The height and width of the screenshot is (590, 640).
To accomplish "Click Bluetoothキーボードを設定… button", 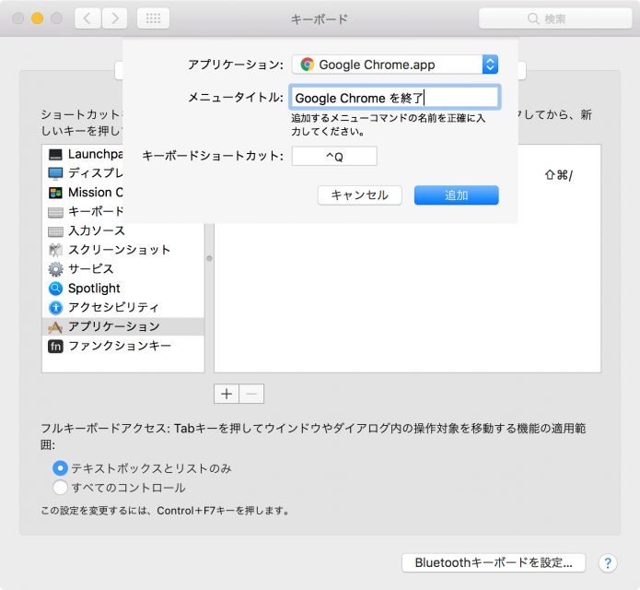I will [x=494, y=562].
